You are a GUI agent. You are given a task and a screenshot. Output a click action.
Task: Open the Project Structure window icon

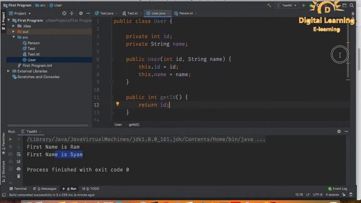[344, 5]
